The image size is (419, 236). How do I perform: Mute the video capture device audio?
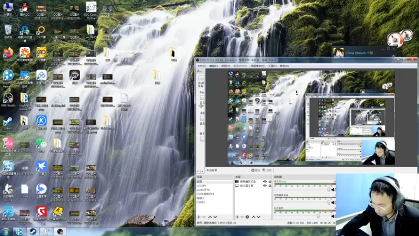[x=333, y=202]
